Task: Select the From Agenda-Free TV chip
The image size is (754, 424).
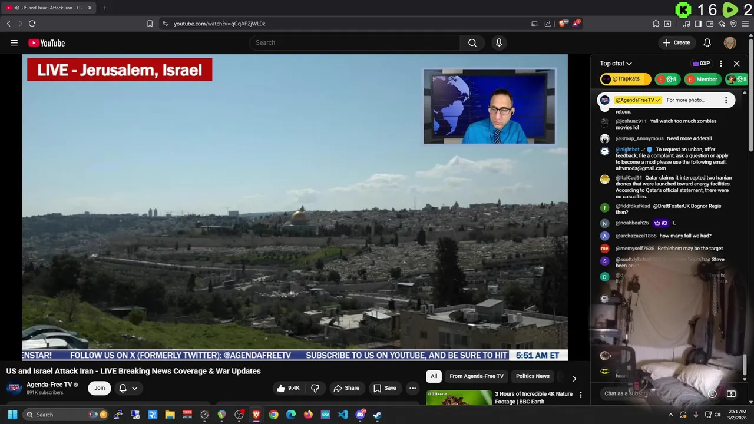Action: tap(477, 376)
